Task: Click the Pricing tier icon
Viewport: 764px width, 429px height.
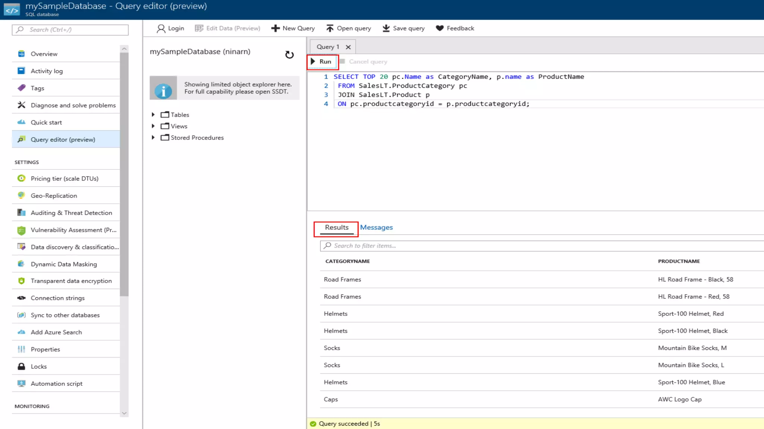Action: tap(21, 178)
